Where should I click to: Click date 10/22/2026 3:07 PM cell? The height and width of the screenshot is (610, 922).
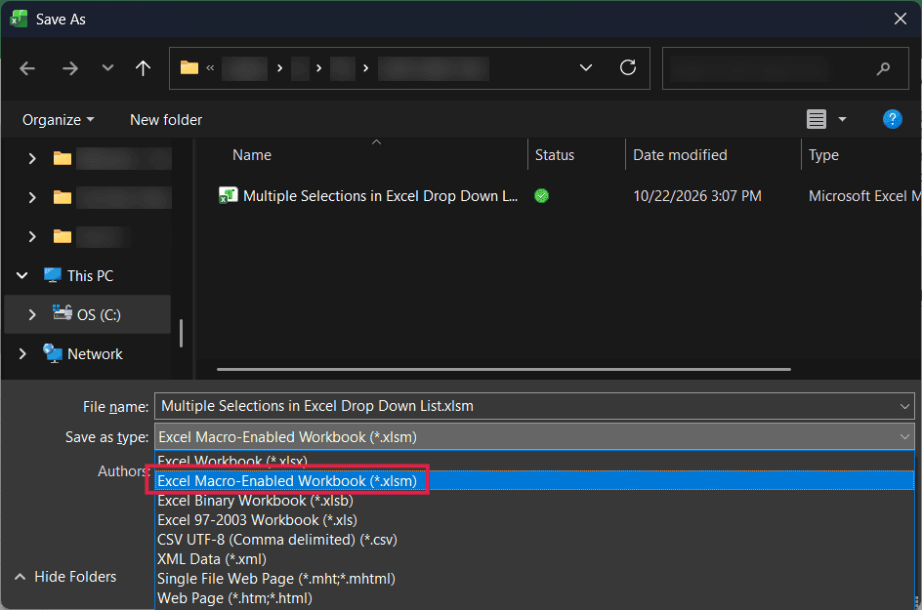696,196
